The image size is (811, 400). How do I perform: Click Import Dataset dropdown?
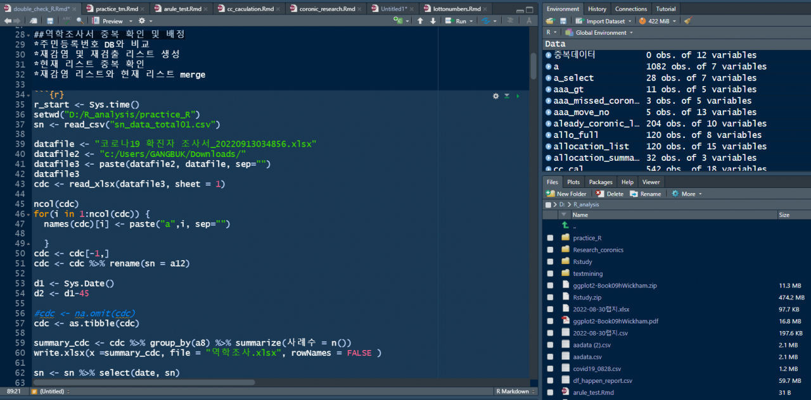[604, 21]
